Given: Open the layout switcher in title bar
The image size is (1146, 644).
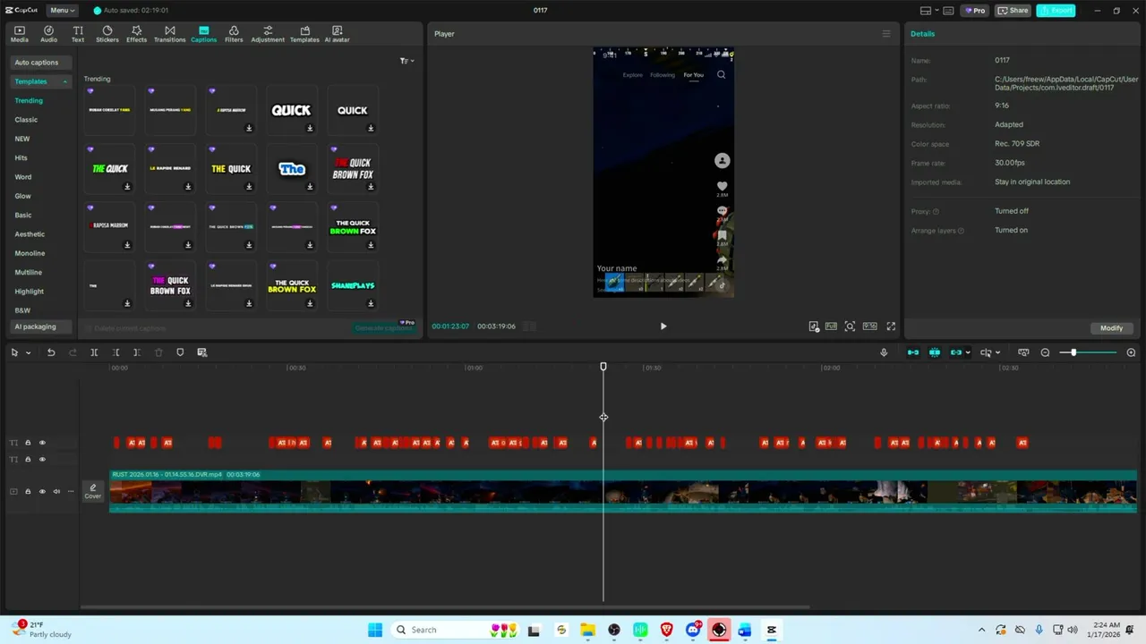Looking at the screenshot, I should [x=929, y=11].
